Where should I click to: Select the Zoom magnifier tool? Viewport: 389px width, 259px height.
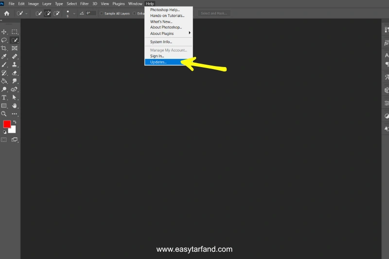[x=4, y=114]
